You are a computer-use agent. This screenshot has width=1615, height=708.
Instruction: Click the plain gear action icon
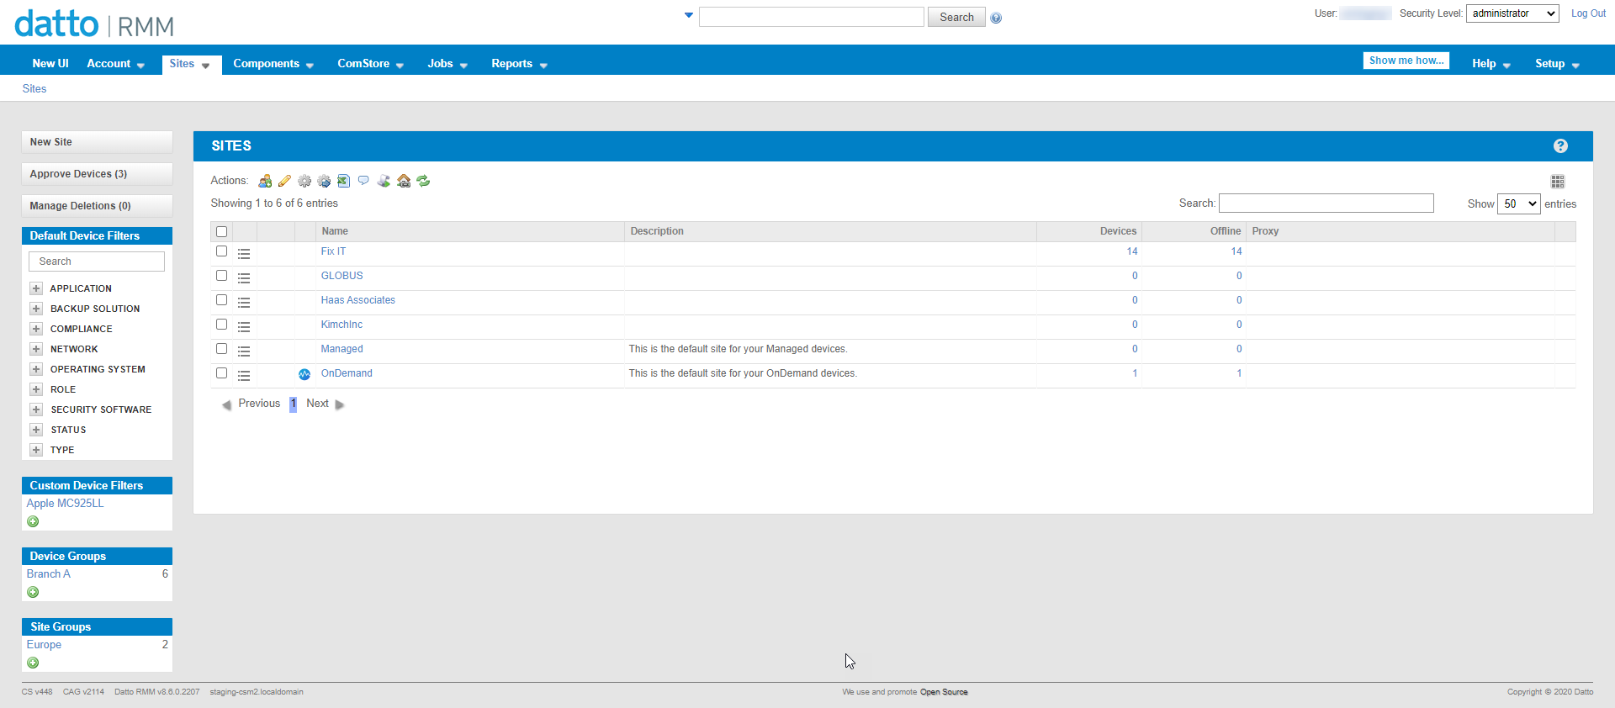point(304,181)
